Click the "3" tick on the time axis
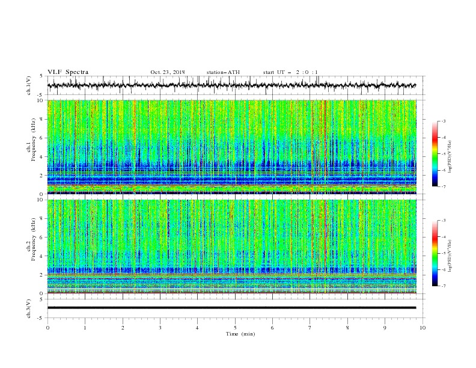 [160, 328]
